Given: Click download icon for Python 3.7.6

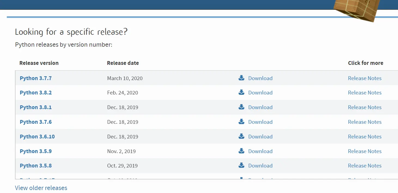Looking at the screenshot, I should [x=241, y=122].
